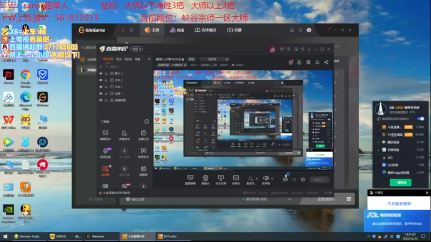This screenshot has height=242, width=431.
Task: Hide the 全屏 1 layer
Action: [101, 94]
